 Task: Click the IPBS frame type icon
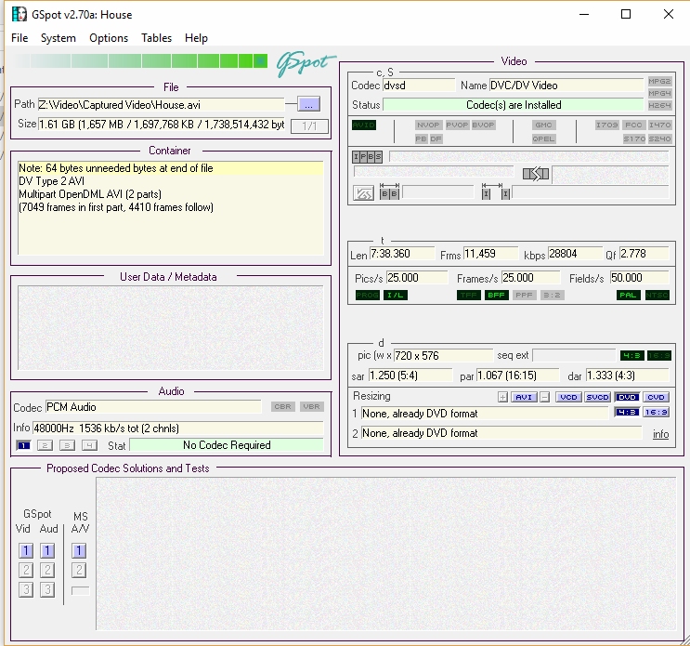coord(367,157)
